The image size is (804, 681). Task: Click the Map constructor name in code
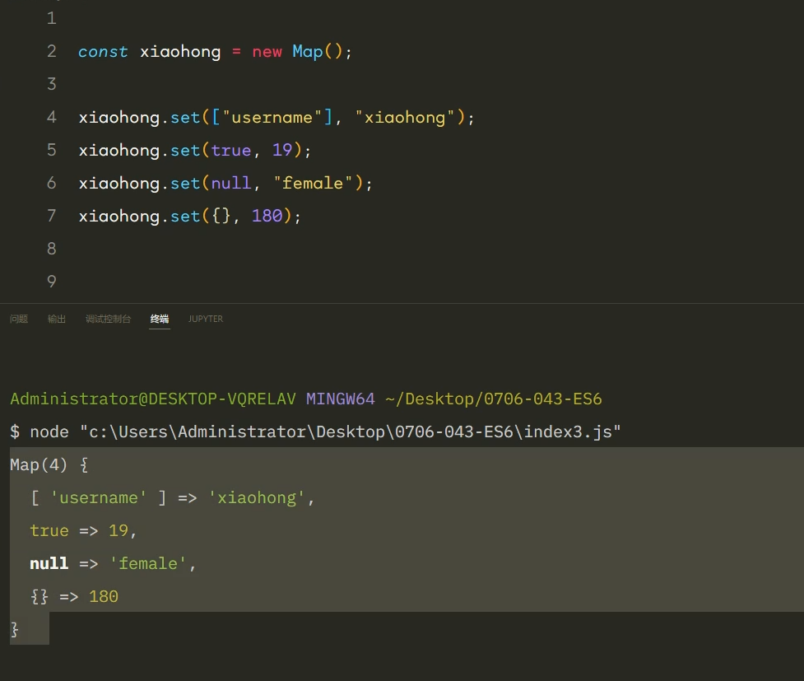308,52
